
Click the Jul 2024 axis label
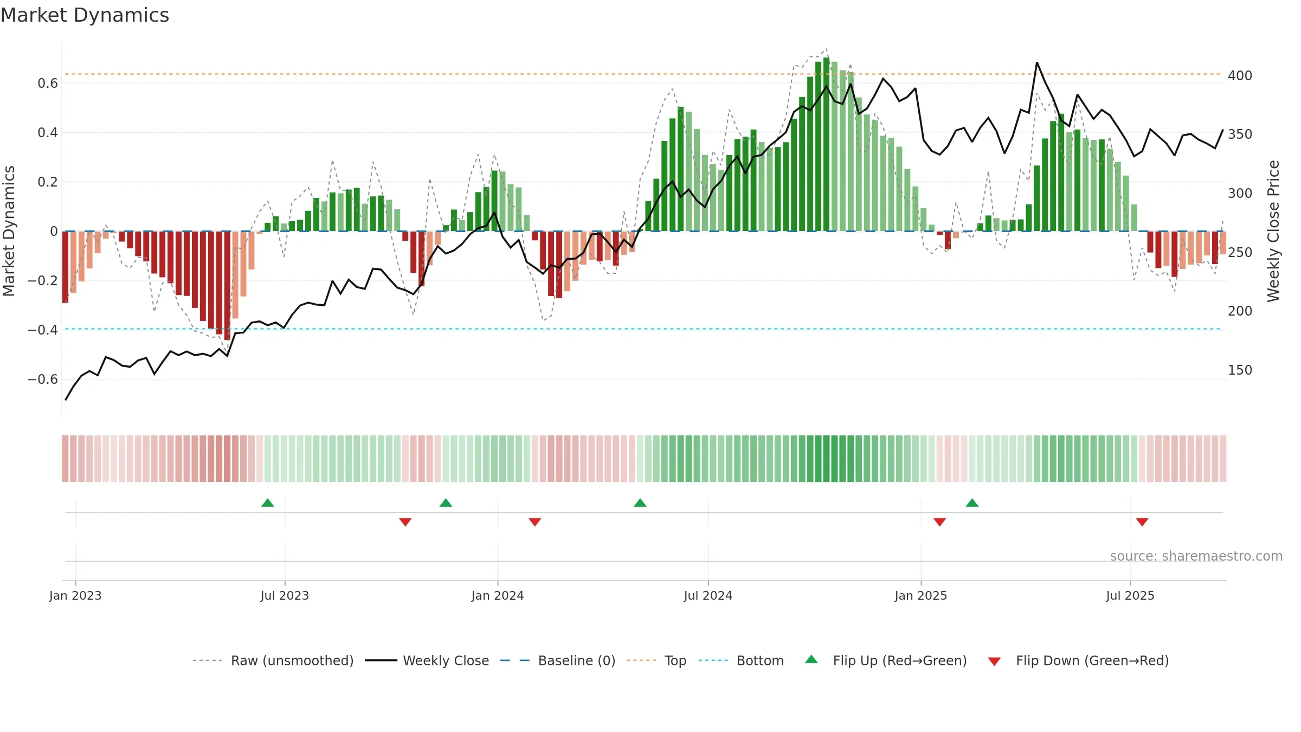[x=708, y=595]
